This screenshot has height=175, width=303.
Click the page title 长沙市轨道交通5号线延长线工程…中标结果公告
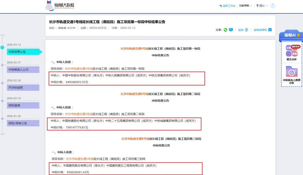click(x=107, y=22)
